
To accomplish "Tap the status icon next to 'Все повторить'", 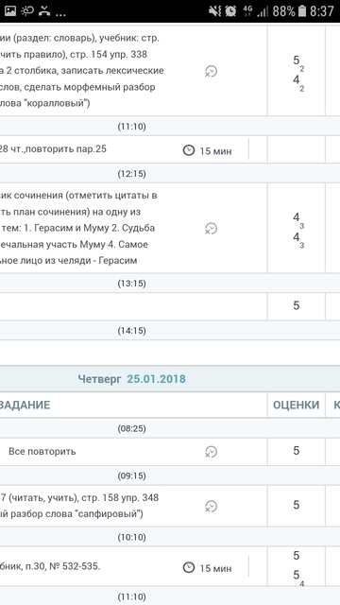I will coord(211,452).
